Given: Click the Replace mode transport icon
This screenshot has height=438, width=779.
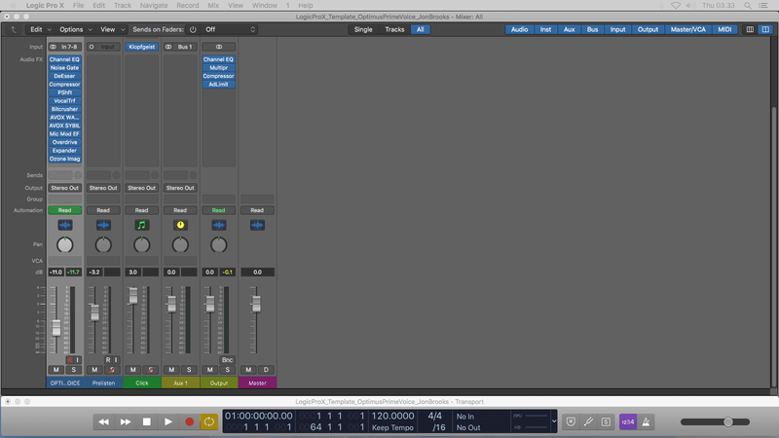Looking at the screenshot, I should [x=571, y=421].
